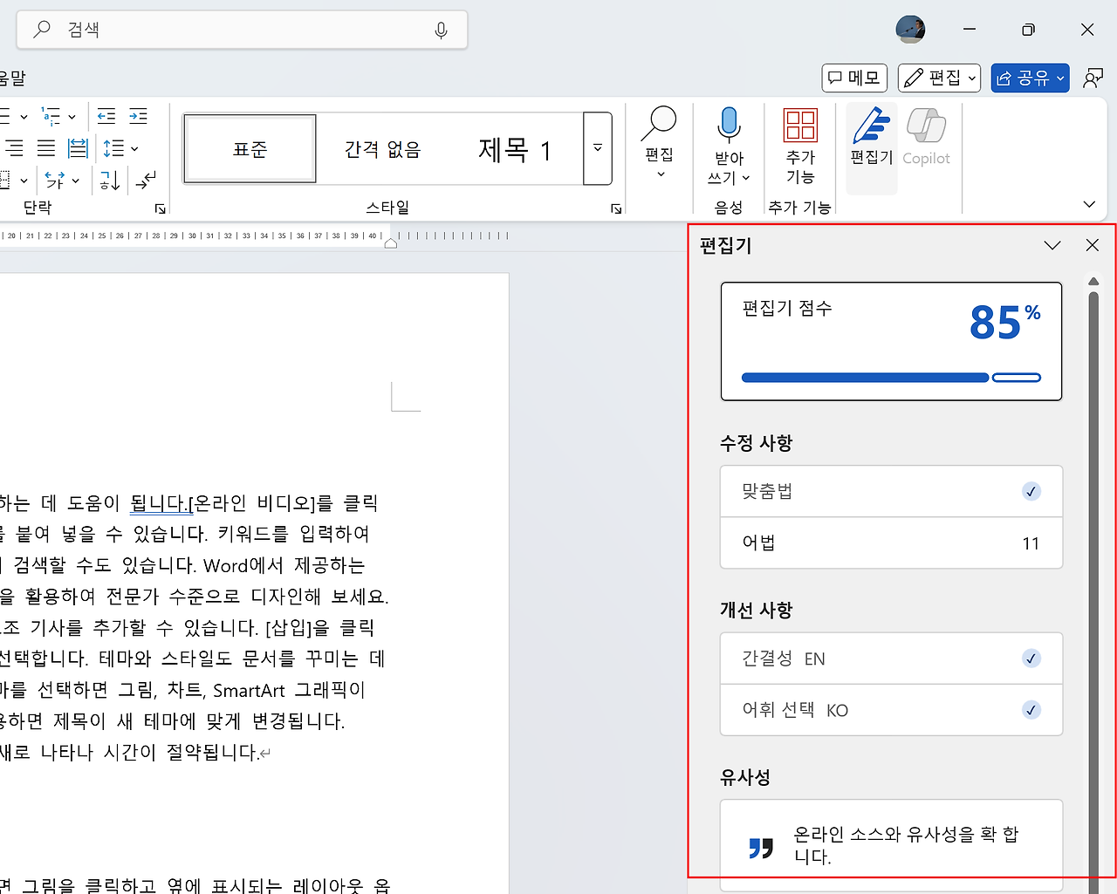The image size is (1117, 894).
Task: Decrease indent with the 내어쓰기 icon
Action: click(x=106, y=116)
